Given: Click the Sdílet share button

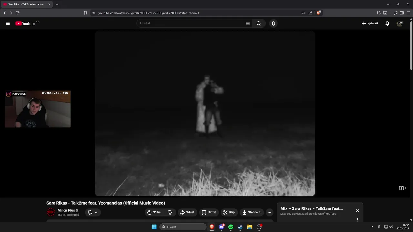Looking at the screenshot, I should [187, 212].
